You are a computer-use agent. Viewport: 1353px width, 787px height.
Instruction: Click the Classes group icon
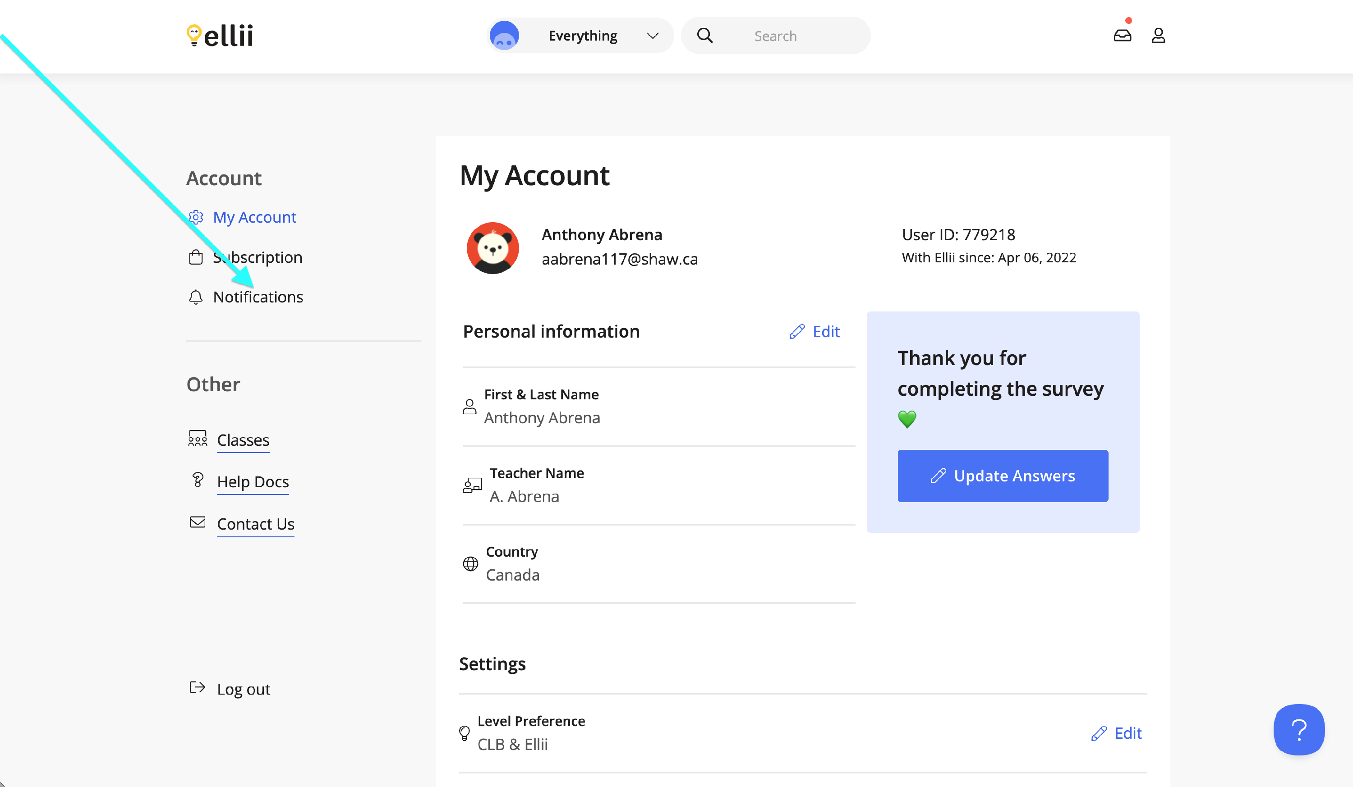tap(198, 439)
